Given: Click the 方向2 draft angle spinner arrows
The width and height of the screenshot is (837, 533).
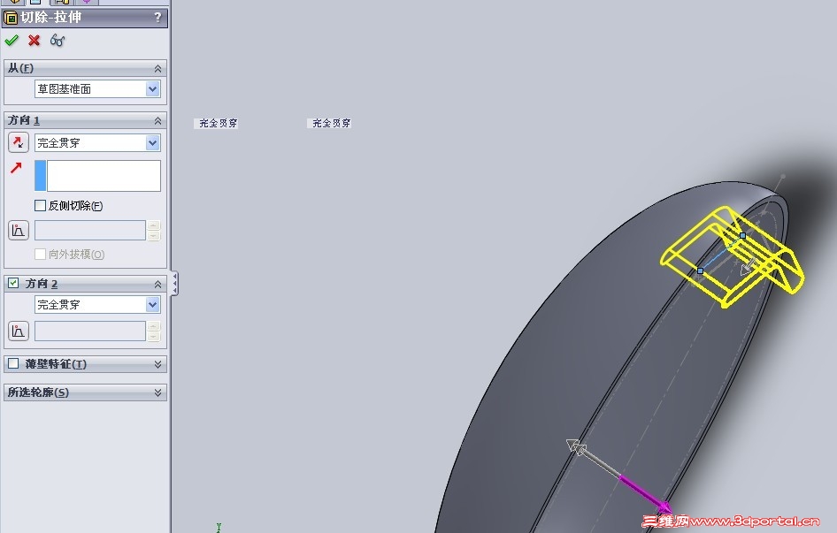Looking at the screenshot, I should pos(154,331).
